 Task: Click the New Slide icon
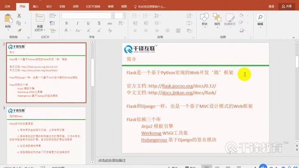[x=40, y=18]
